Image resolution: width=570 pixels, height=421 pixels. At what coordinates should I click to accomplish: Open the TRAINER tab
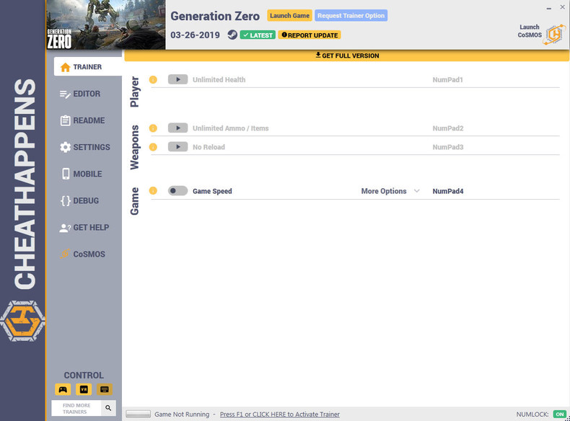pyautogui.click(x=88, y=67)
